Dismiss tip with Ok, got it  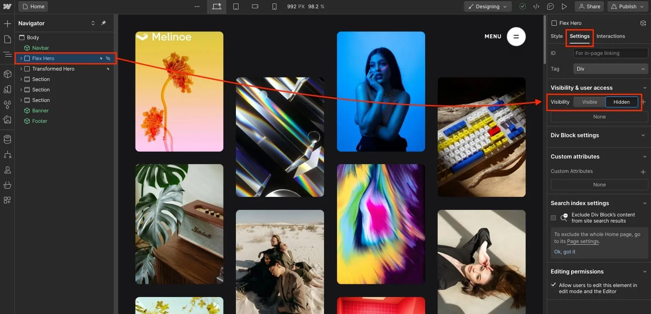coord(565,252)
